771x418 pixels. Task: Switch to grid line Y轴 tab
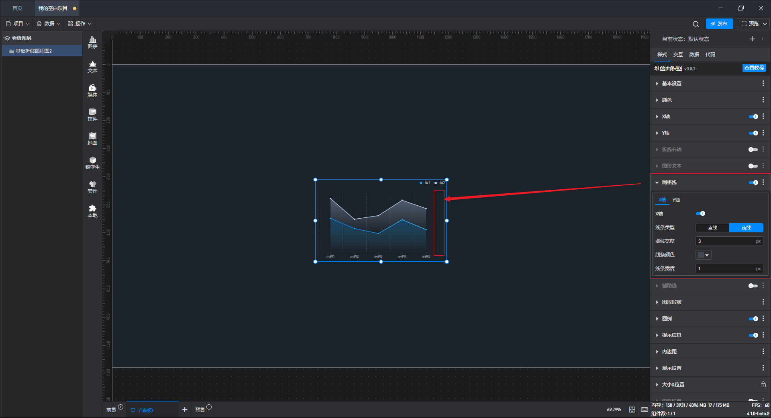(x=676, y=200)
